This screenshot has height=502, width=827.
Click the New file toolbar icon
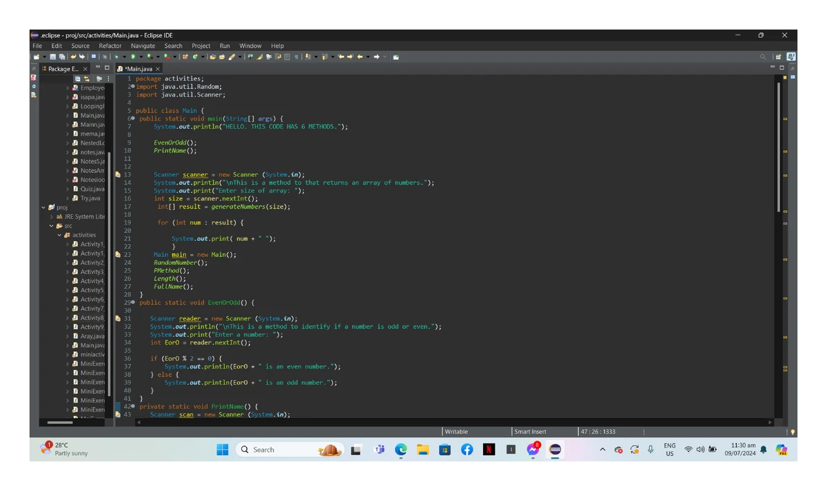pyautogui.click(x=36, y=56)
